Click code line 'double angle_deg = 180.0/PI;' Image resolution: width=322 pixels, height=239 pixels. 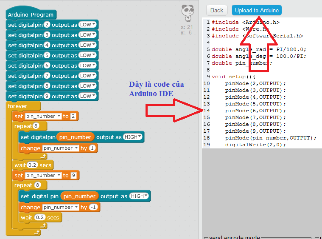[x=259, y=56]
